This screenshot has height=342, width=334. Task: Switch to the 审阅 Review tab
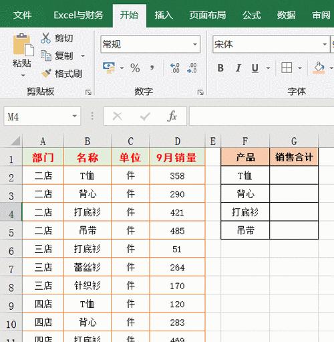321,15
